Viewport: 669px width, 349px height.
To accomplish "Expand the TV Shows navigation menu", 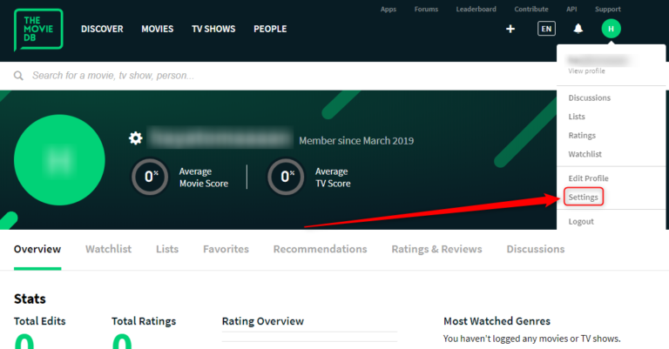I will tap(213, 29).
